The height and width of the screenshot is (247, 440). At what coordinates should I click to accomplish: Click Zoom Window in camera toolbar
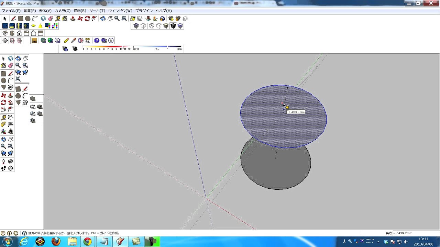pos(25,65)
